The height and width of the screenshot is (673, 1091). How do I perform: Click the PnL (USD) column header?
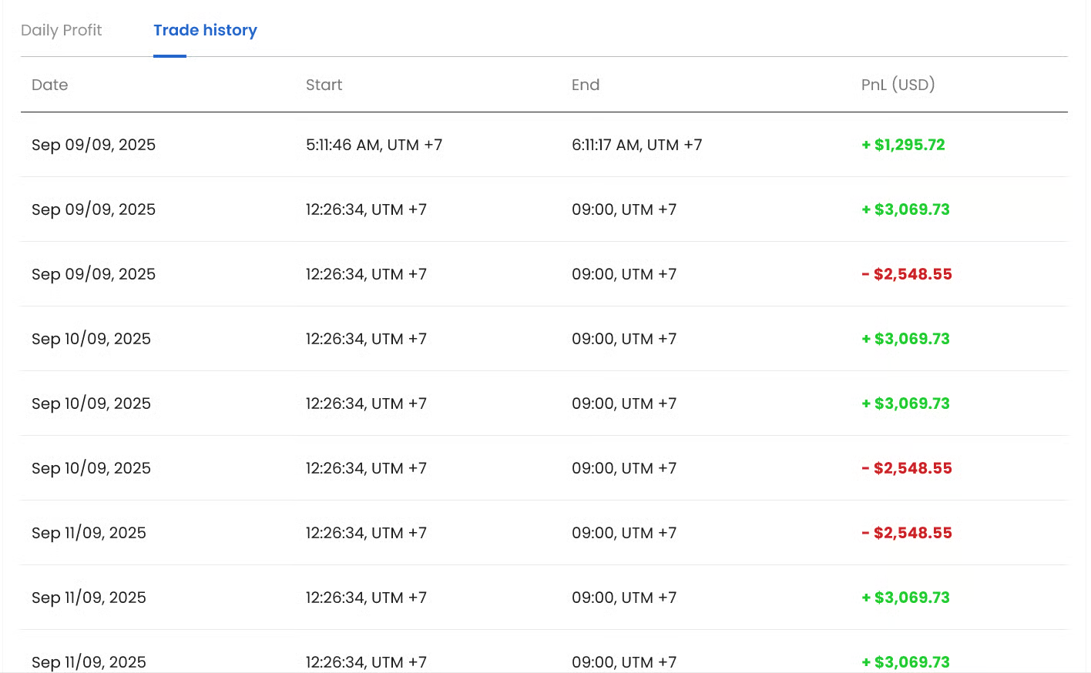tap(898, 85)
